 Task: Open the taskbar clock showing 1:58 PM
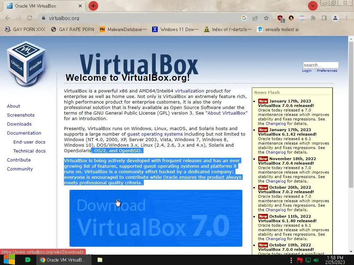click(x=335, y=260)
